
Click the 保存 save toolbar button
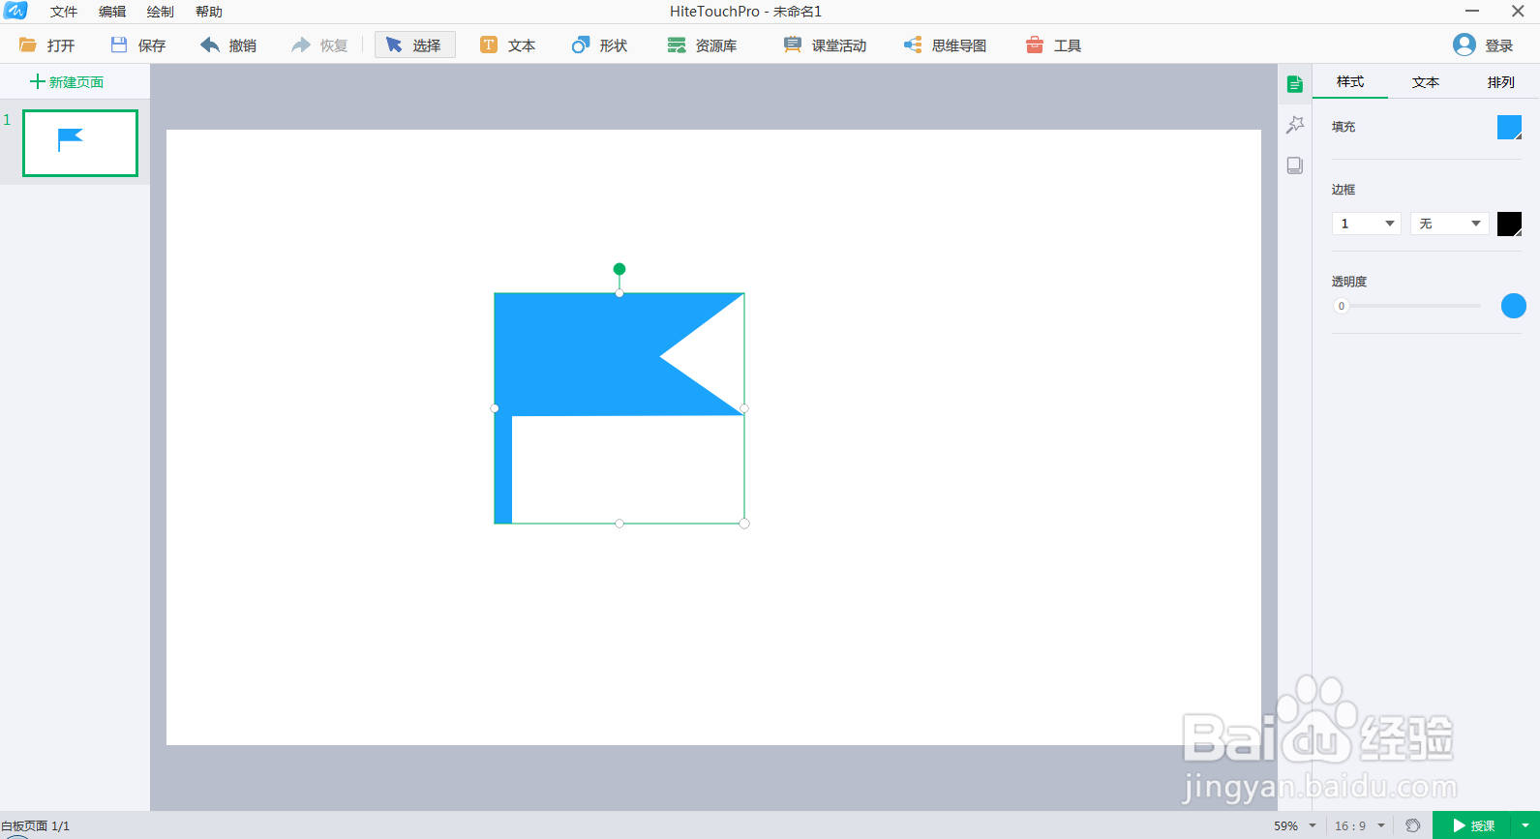tap(137, 45)
